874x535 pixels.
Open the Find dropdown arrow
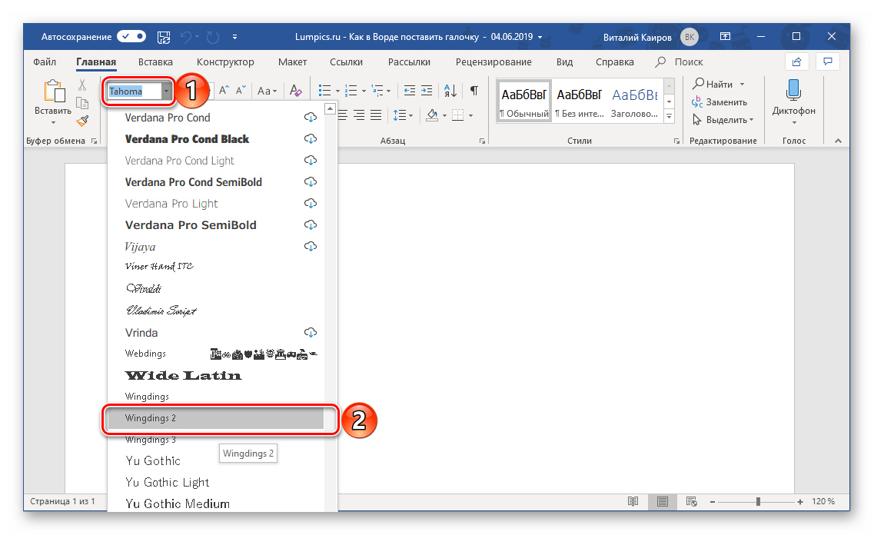pos(742,84)
